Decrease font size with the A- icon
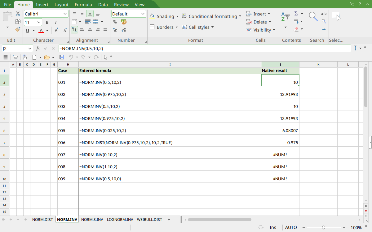 tap(65, 30)
